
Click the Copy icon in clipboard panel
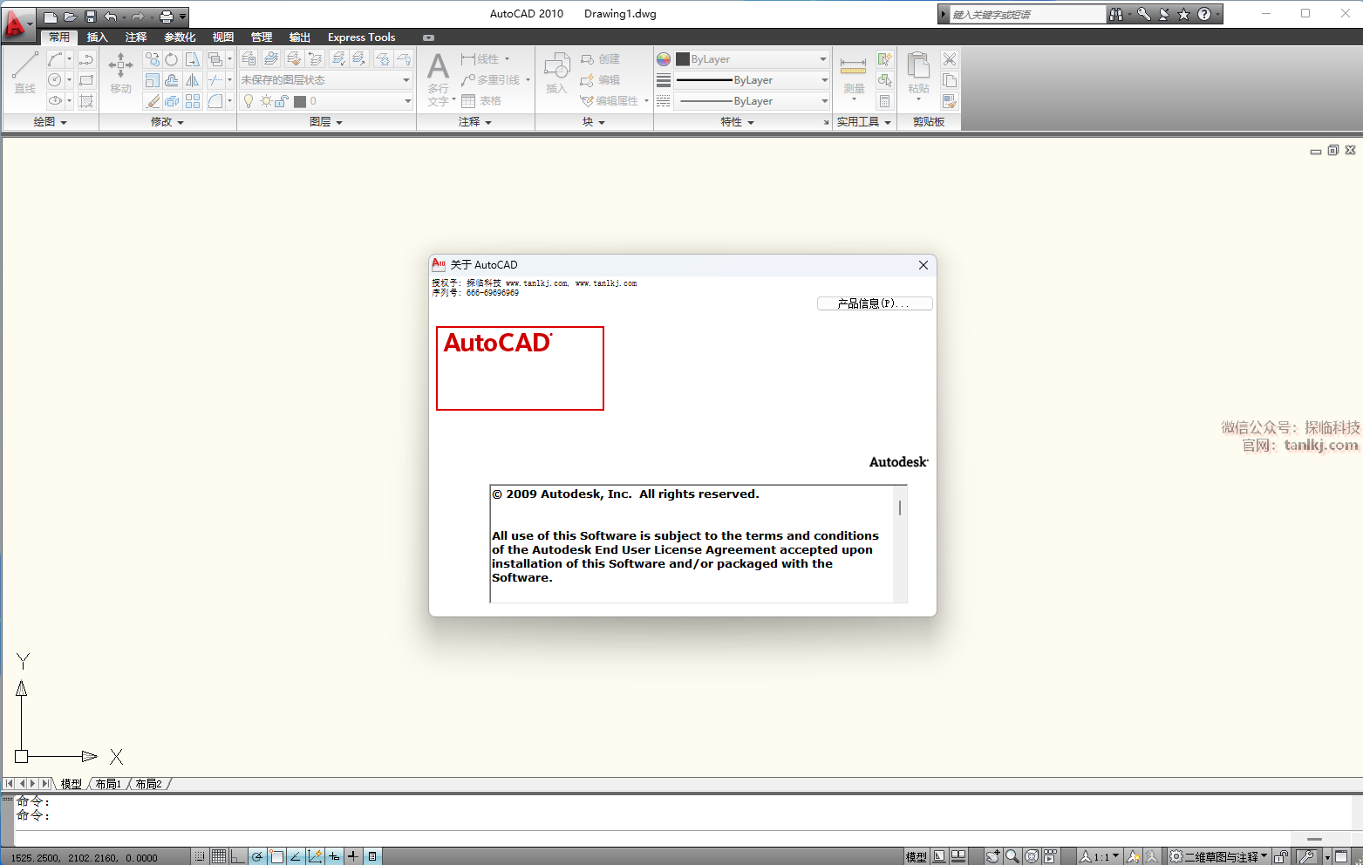coord(950,80)
